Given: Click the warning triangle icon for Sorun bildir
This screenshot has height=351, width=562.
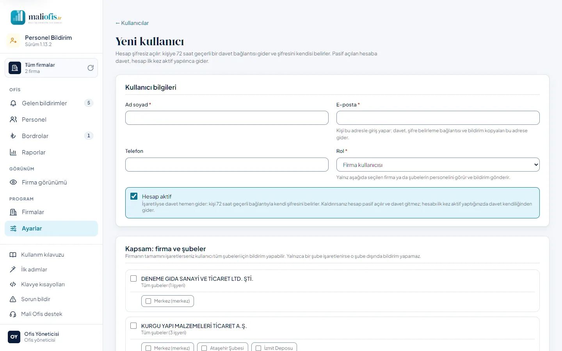Looking at the screenshot, I should coord(13,299).
